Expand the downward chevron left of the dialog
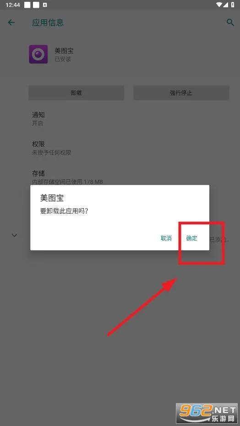This screenshot has height=426, width=240. pyautogui.click(x=14, y=236)
